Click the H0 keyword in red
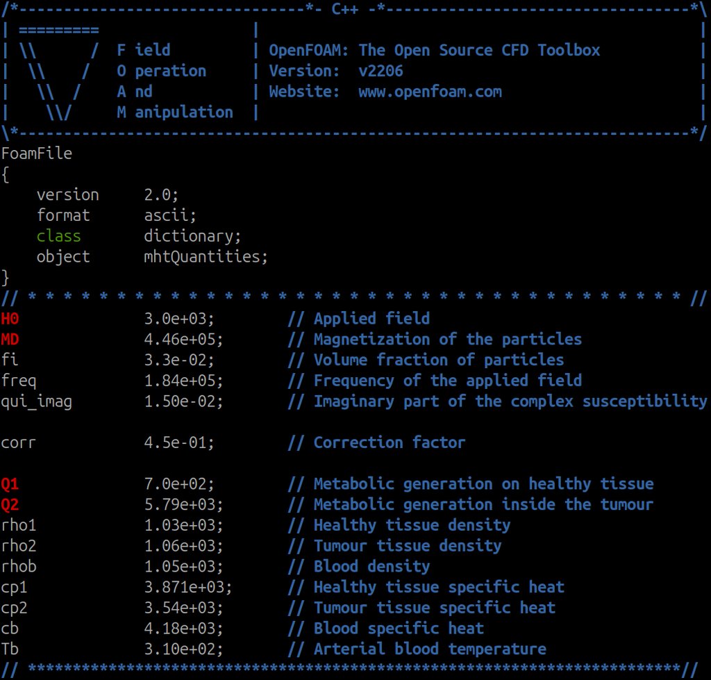The image size is (711, 680). tap(10, 319)
